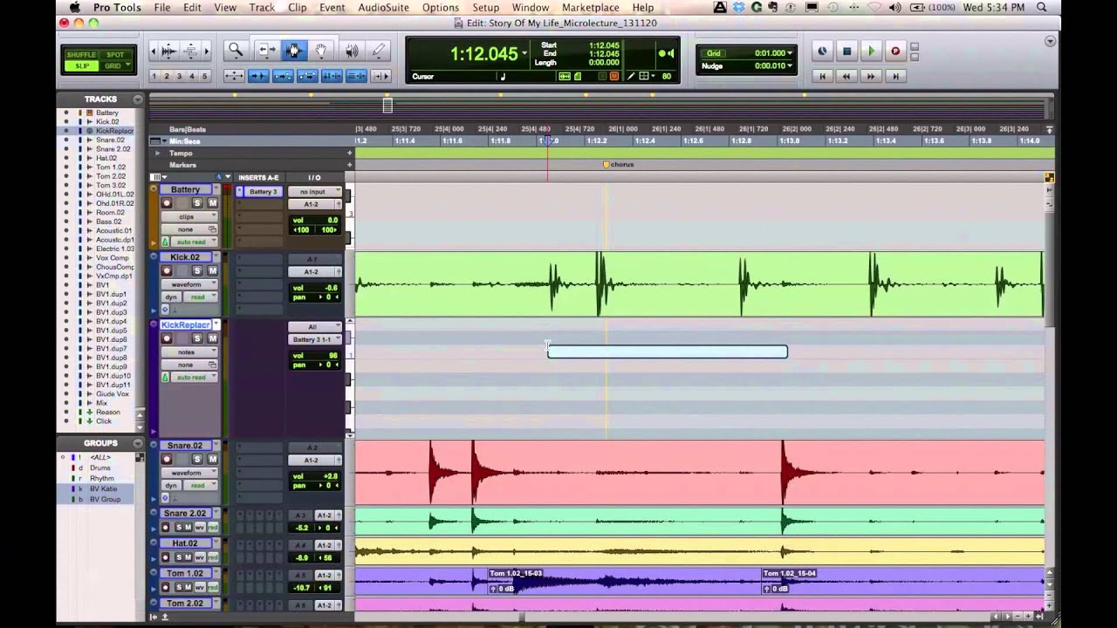Open the Marketplace menu
This screenshot has height=628, width=1117.
pos(591,7)
